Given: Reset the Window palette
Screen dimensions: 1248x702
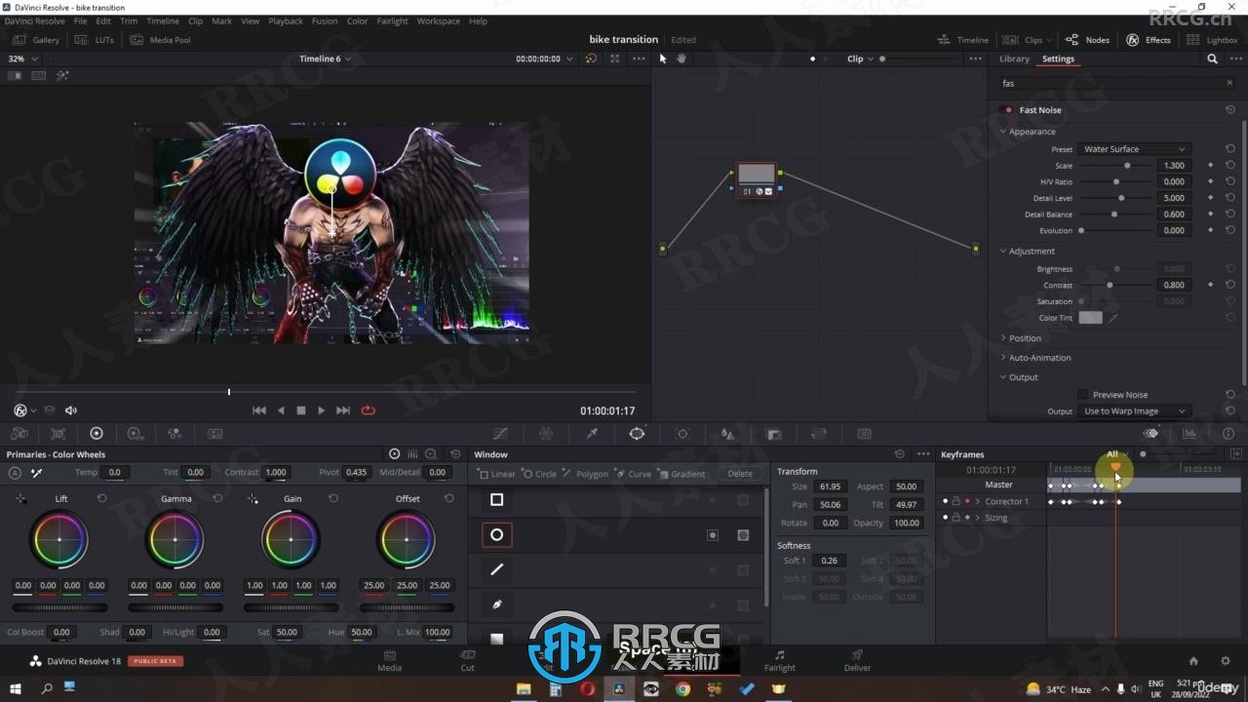Looking at the screenshot, I should 899,454.
